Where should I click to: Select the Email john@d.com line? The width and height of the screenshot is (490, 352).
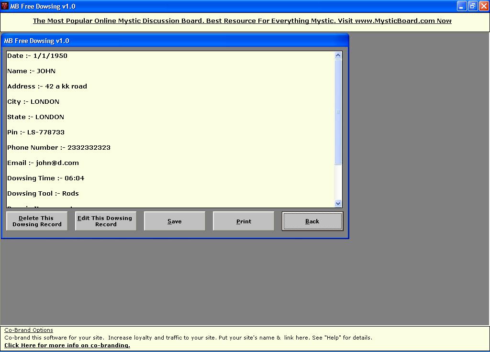click(43, 163)
